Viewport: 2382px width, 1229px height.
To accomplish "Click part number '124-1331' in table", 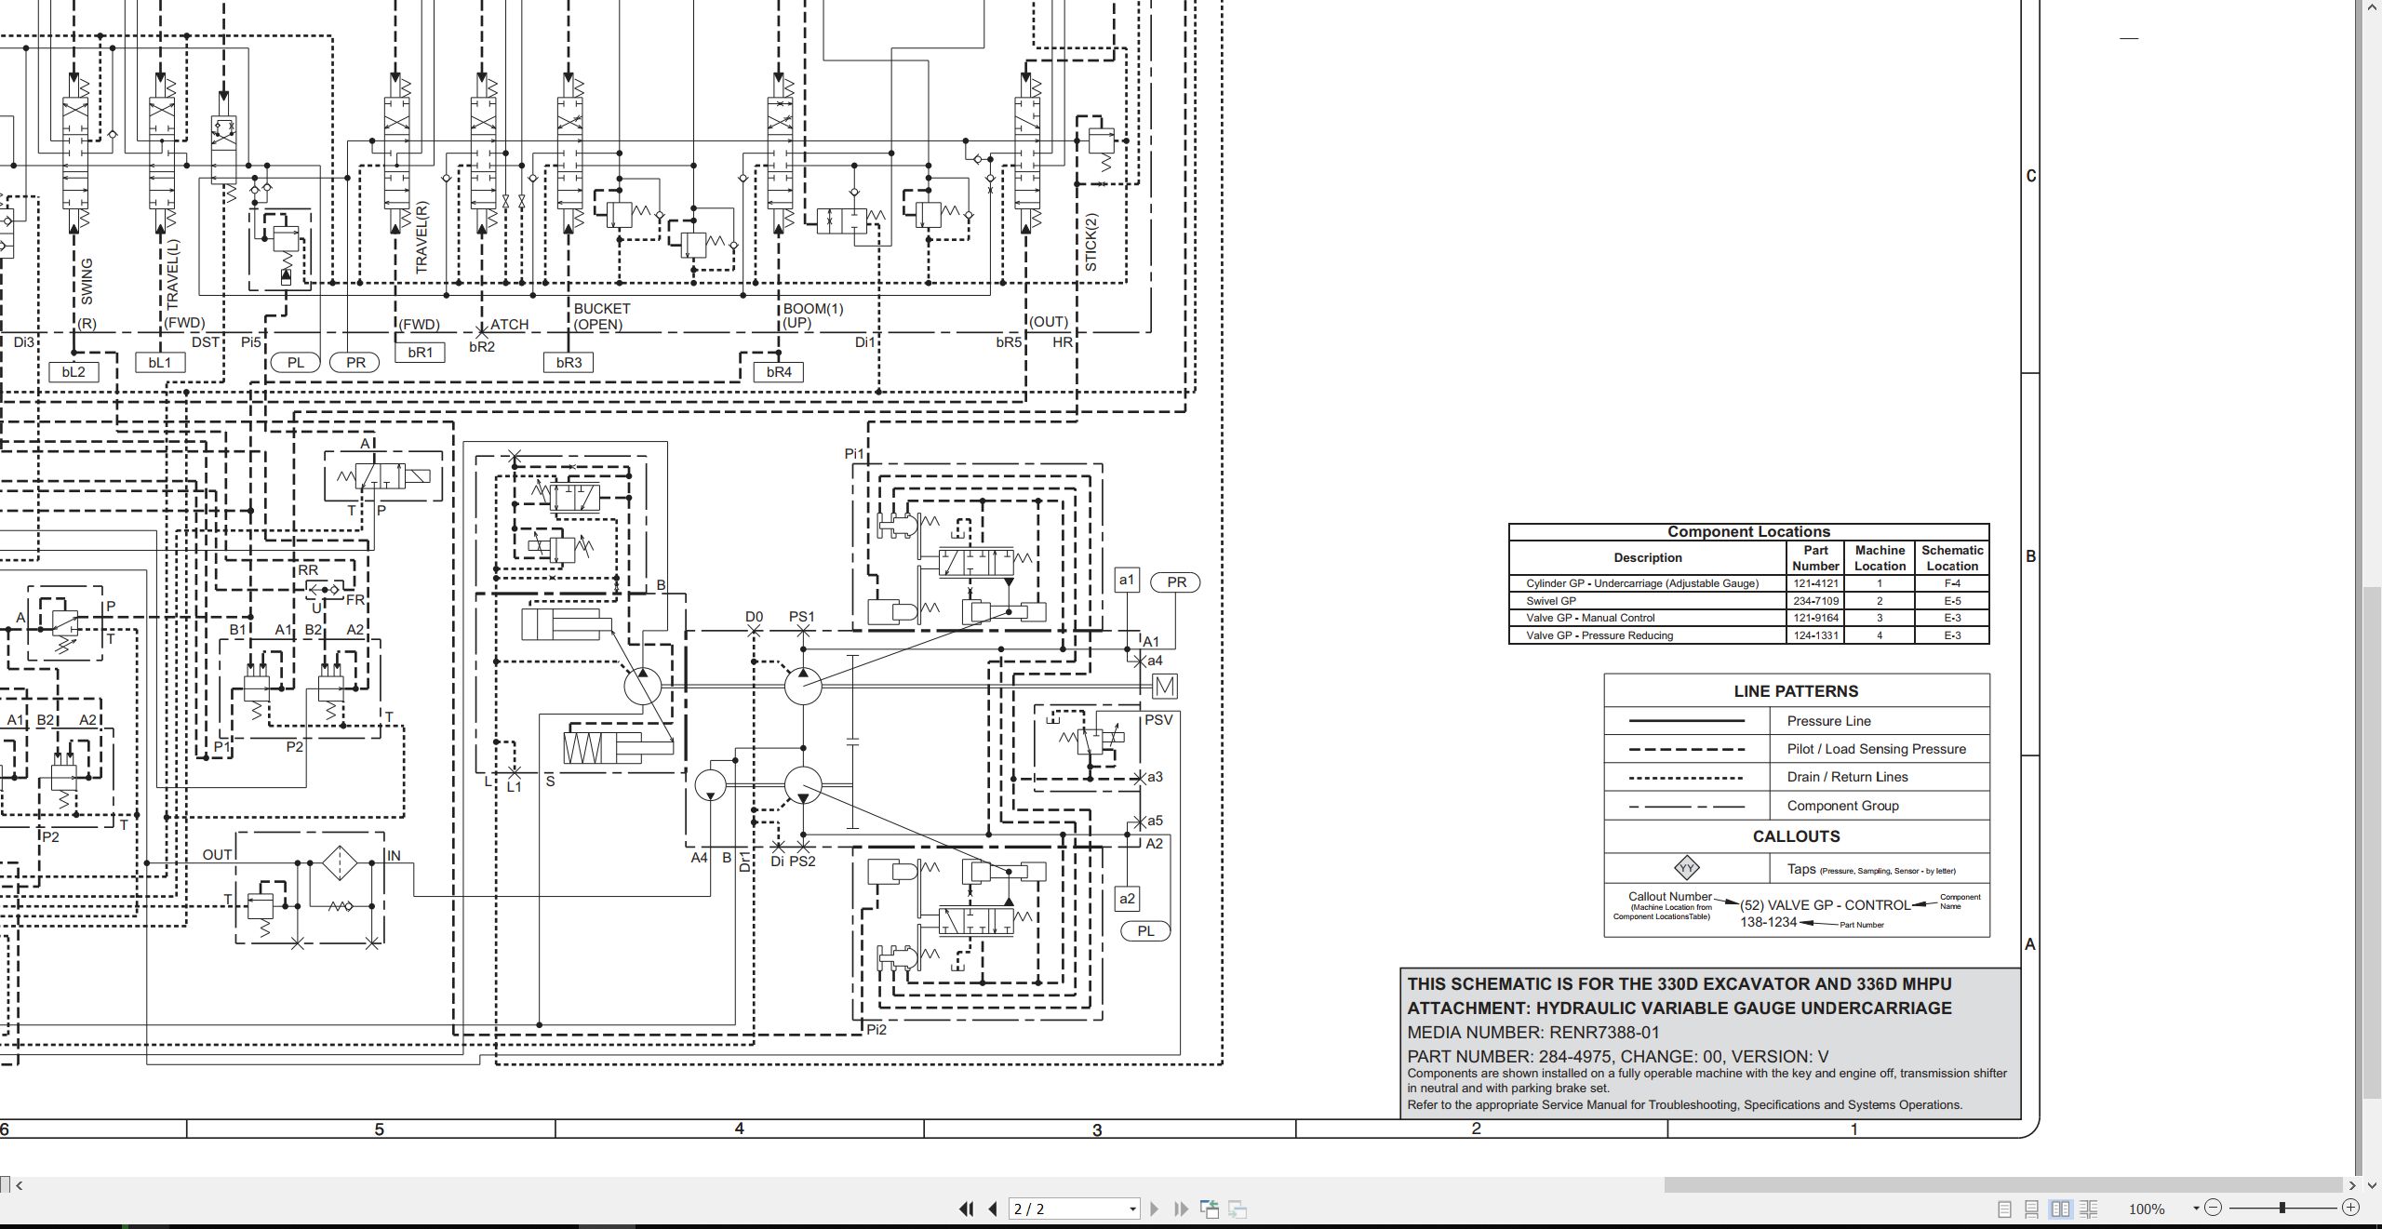I will click(x=1815, y=635).
